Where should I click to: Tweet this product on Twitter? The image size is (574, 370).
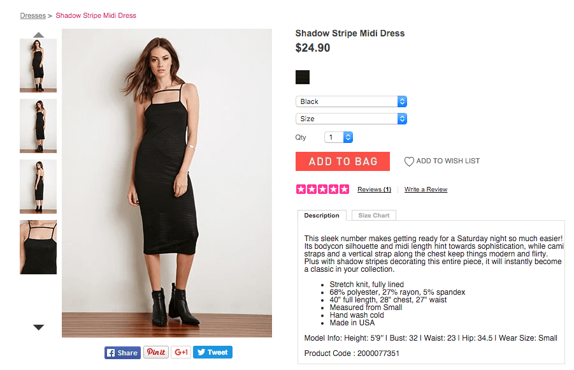coord(212,352)
